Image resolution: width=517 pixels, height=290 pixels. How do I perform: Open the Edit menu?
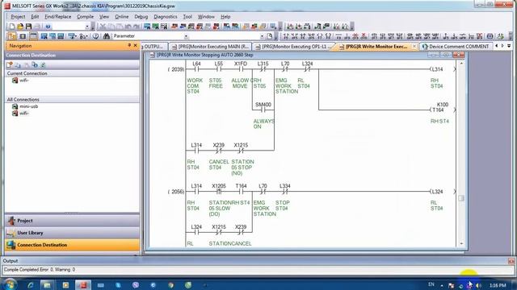[x=35, y=16]
